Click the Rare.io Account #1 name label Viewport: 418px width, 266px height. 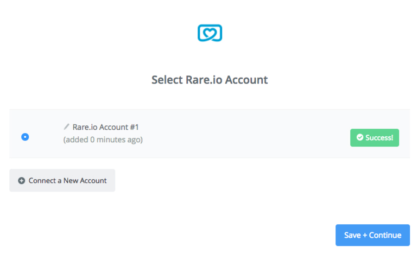[x=105, y=127]
